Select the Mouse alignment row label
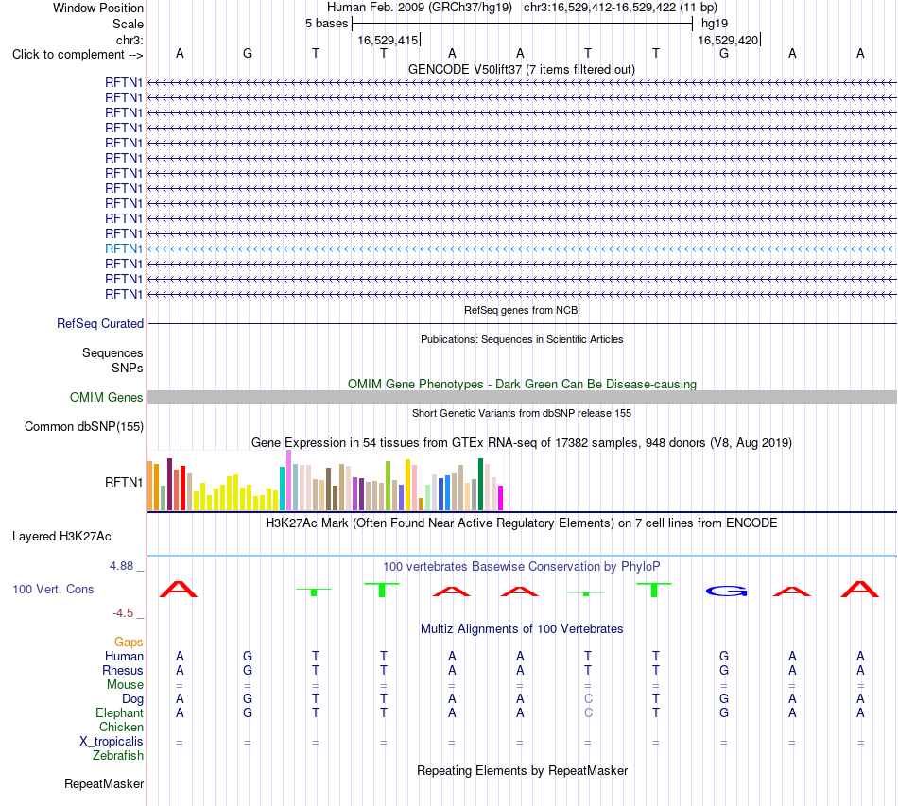The width and height of the screenshot is (898, 806). tap(125, 685)
